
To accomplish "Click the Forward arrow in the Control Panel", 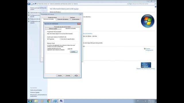I will (x=32, y=4).
